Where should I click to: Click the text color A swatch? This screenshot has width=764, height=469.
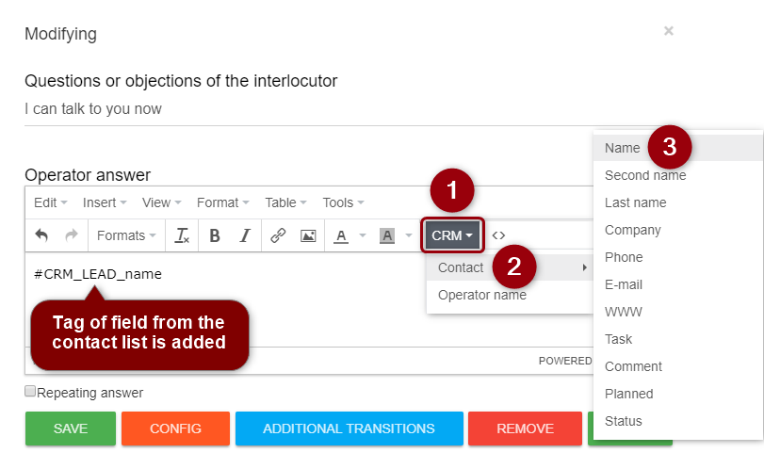(x=341, y=235)
